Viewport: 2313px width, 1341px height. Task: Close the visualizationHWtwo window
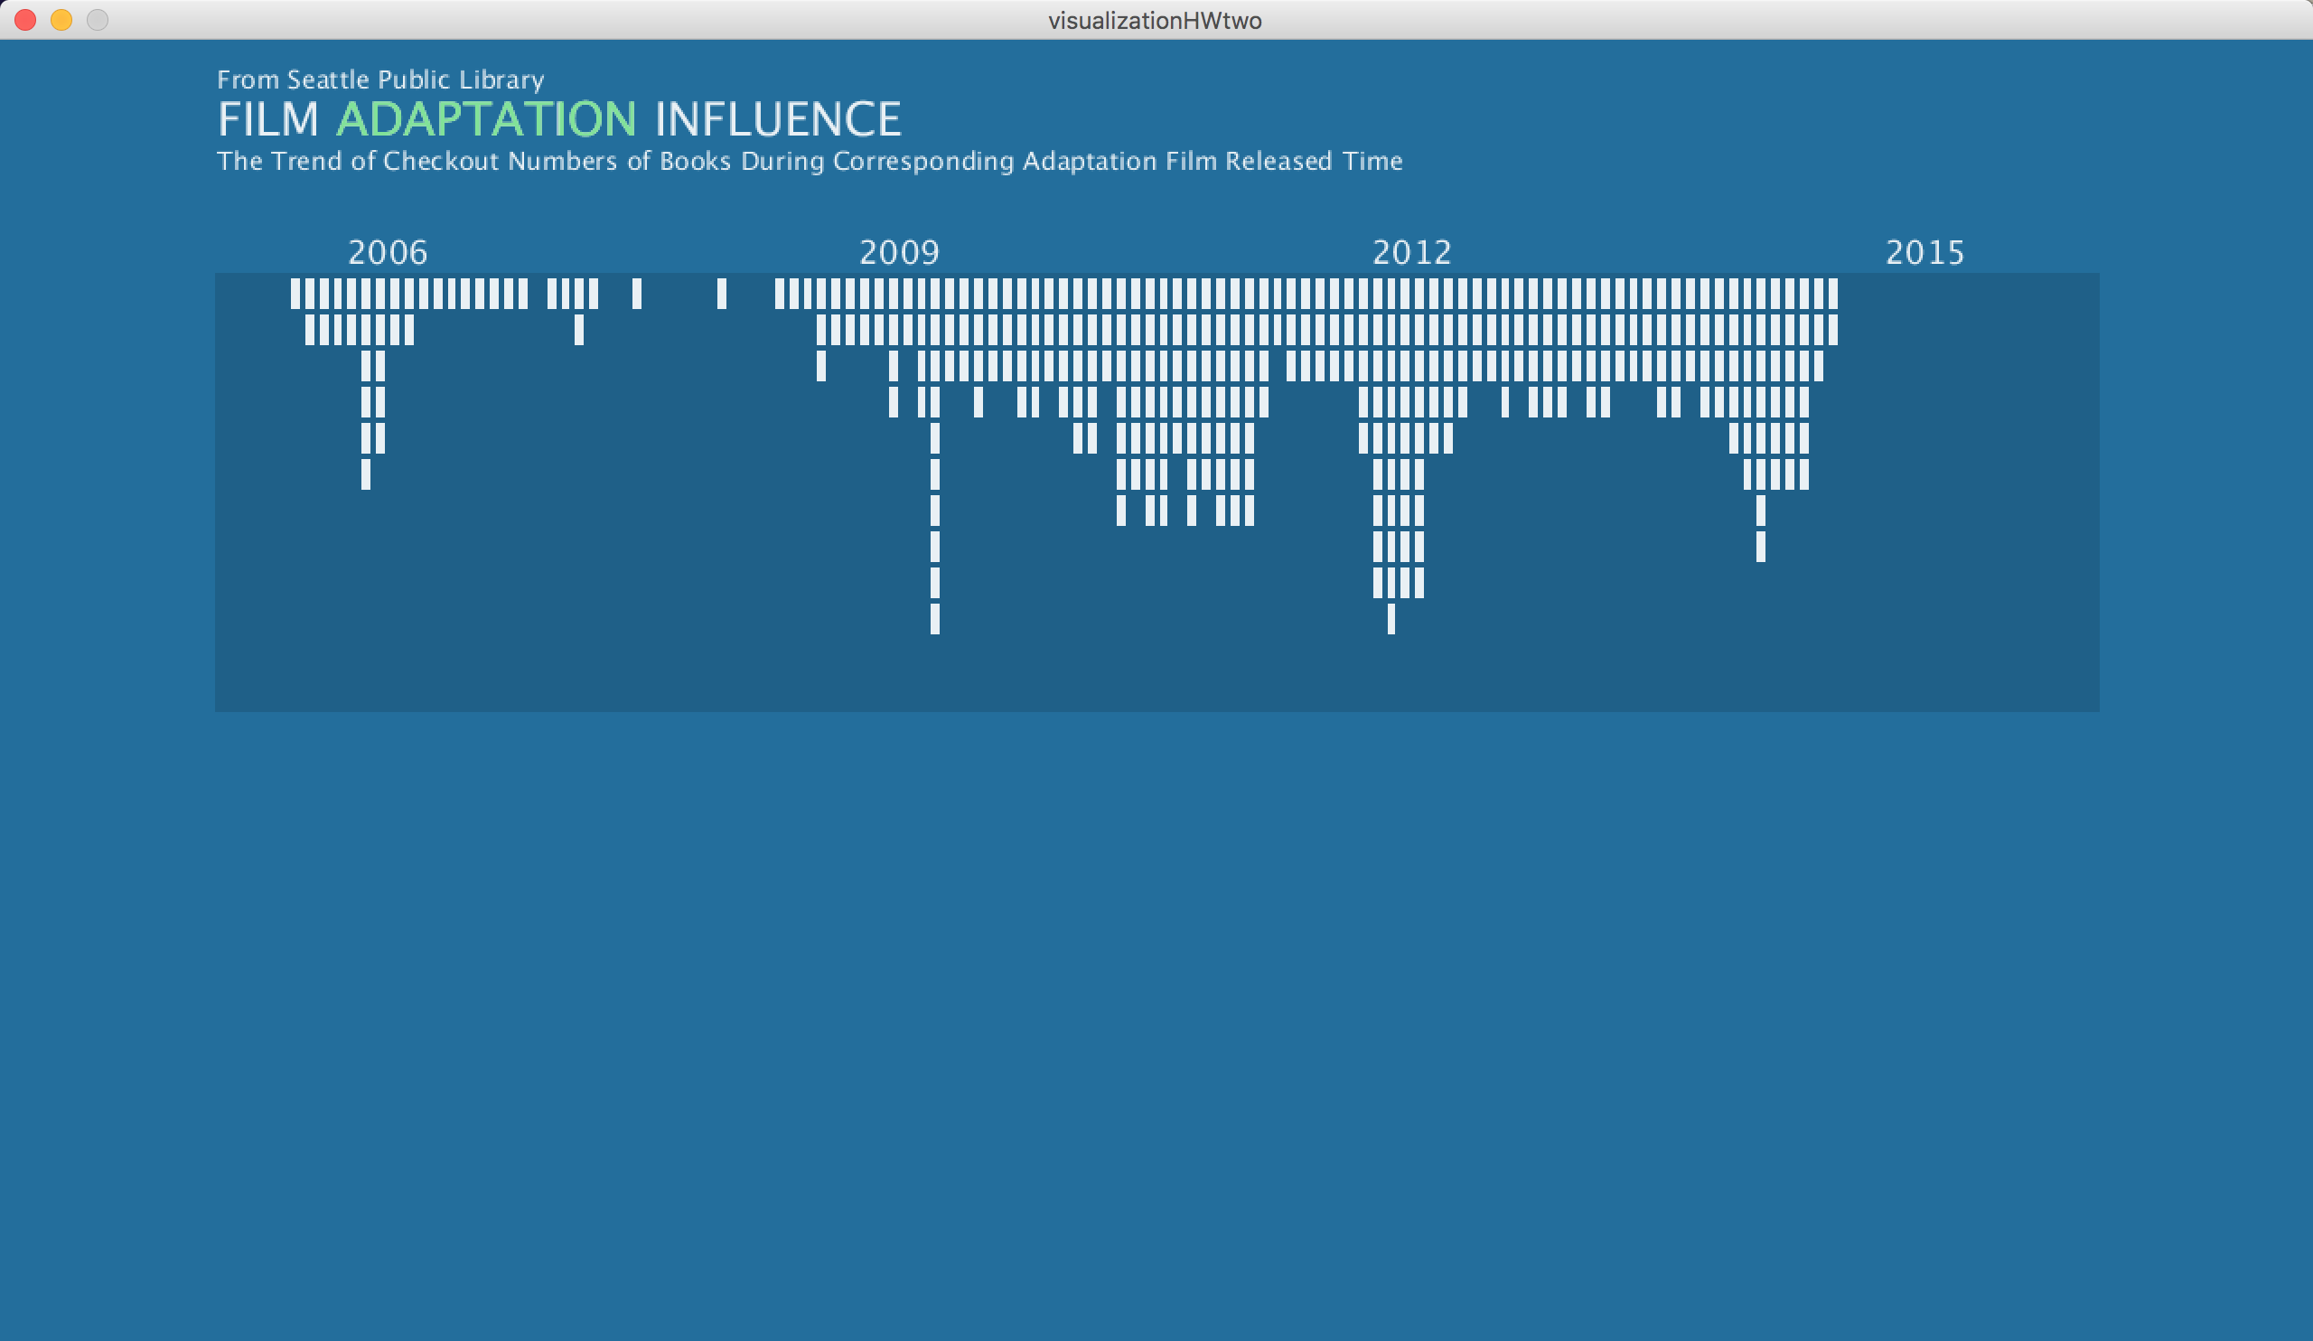point(25,19)
